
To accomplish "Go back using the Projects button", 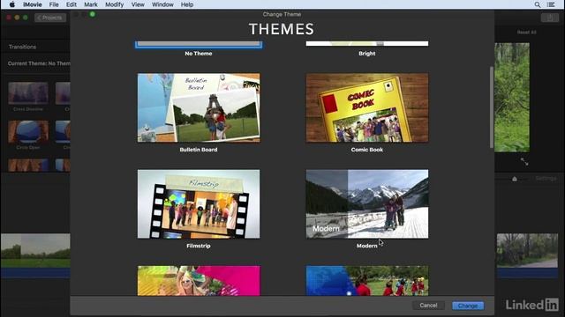I will pyautogui.click(x=50, y=18).
